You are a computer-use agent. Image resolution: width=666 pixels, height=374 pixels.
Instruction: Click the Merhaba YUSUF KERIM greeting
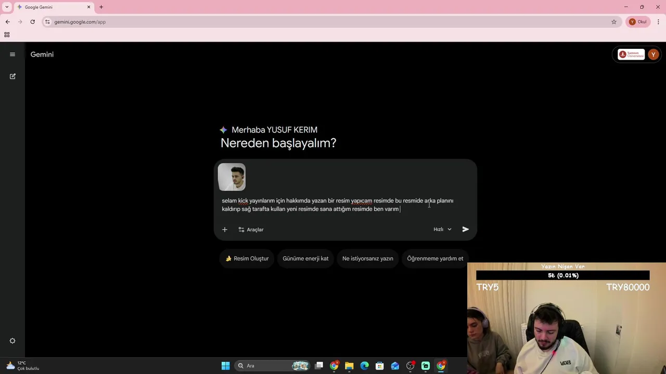pos(274,130)
